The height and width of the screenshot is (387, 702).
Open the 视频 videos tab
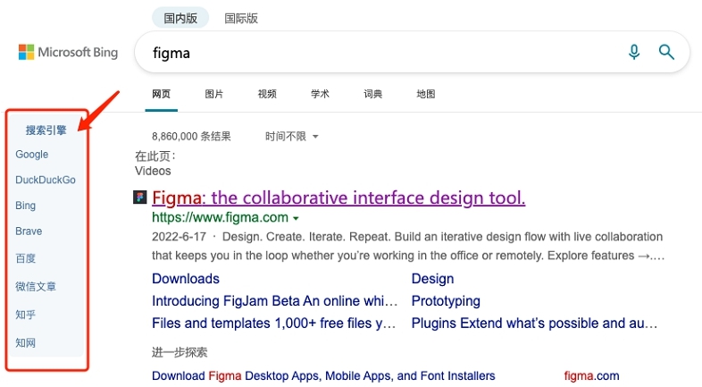[267, 94]
